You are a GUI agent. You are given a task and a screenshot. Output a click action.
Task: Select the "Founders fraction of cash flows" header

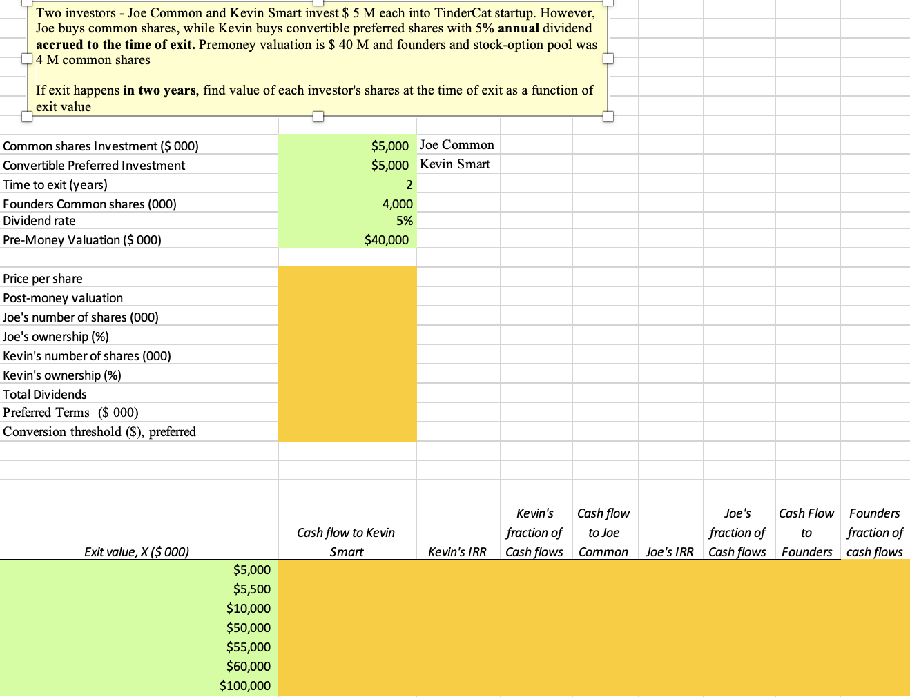tap(875, 533)
